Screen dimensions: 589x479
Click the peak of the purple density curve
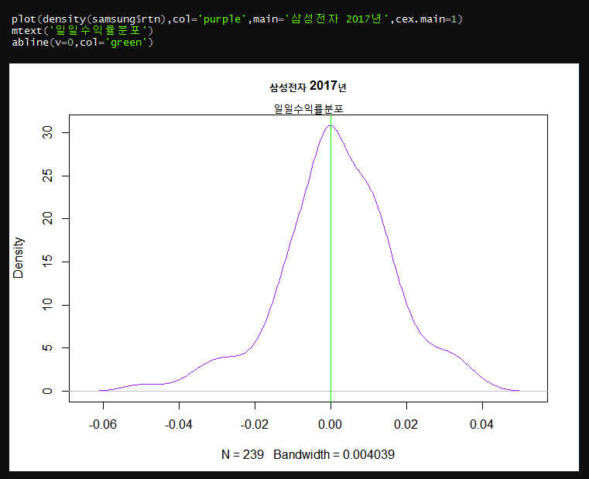click(330, 126)
